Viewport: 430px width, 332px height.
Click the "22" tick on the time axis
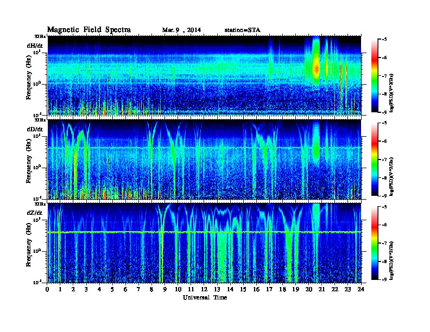pyautogui.click(x=334, y=289)
